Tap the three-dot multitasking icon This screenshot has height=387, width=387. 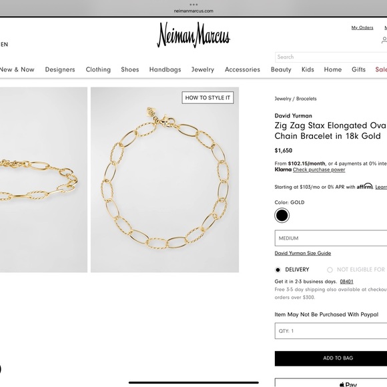pyautogui.click(x=193, y=5)
